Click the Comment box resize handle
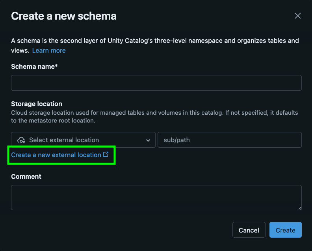 [299, 208]
